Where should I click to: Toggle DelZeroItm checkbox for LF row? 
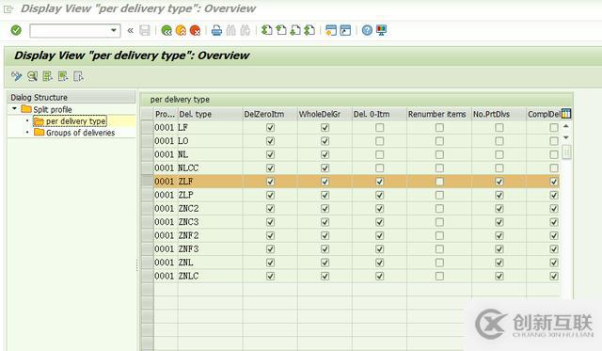tap(270, 127)
